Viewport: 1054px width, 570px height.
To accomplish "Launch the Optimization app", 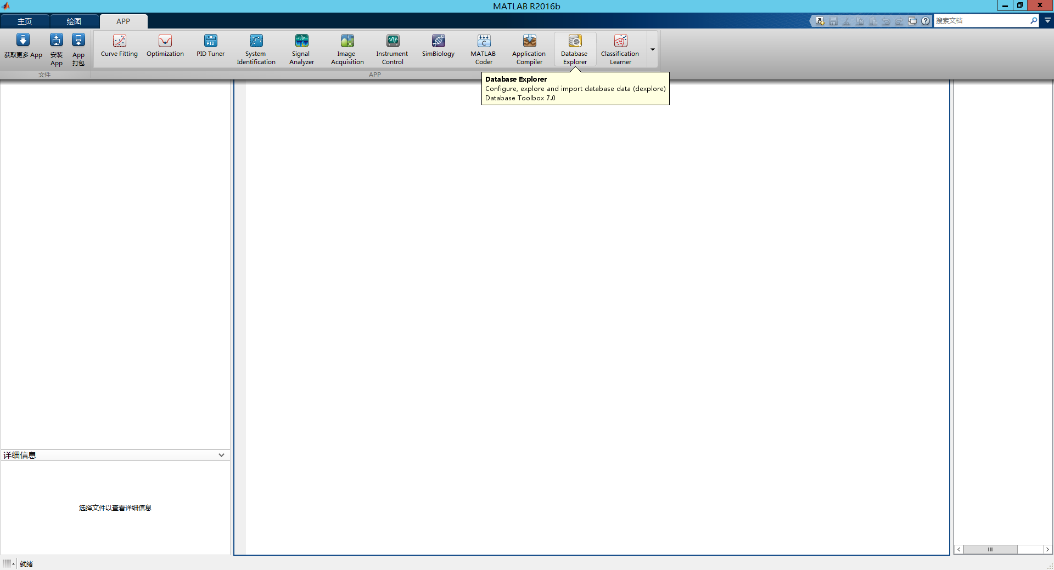I will [165, 48].
